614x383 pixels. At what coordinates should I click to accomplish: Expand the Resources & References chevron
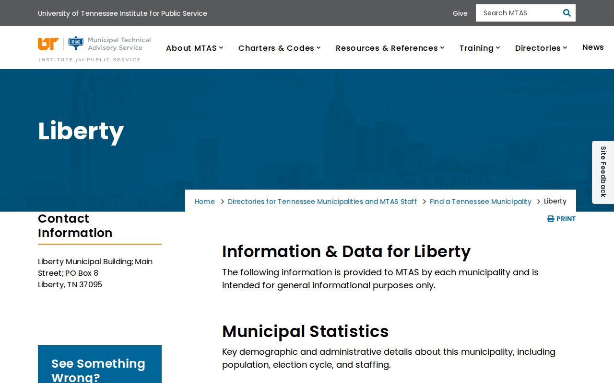pyautogui.click(x=442, y=48)
